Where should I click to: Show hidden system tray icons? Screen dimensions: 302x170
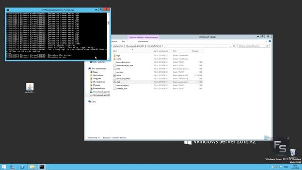tap(269, 167)
